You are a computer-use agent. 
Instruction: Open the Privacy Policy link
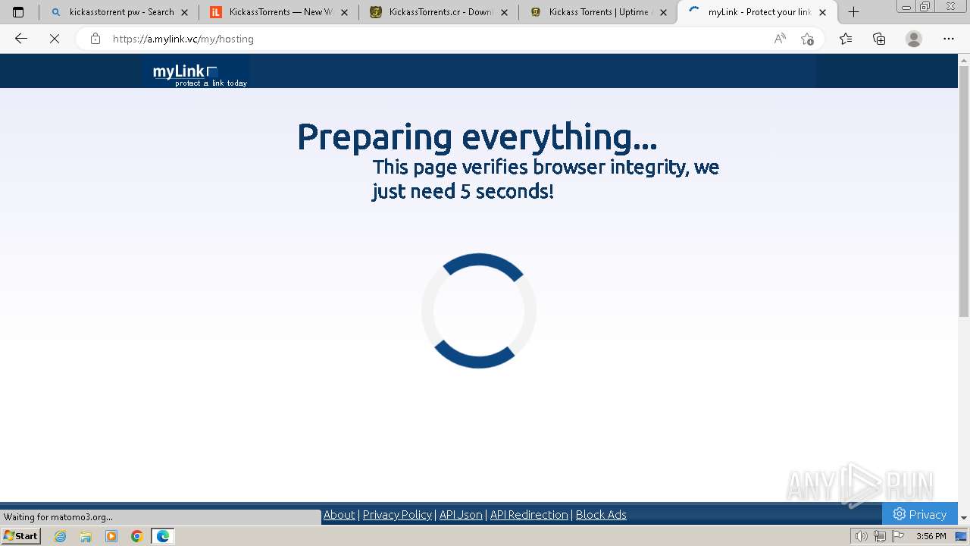[397, 515]
